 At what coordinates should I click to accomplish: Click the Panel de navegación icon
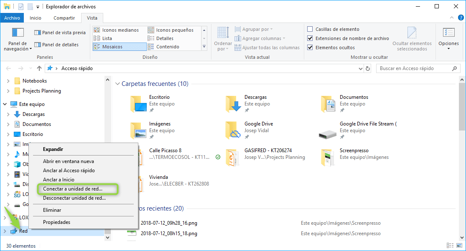(18, 33)
